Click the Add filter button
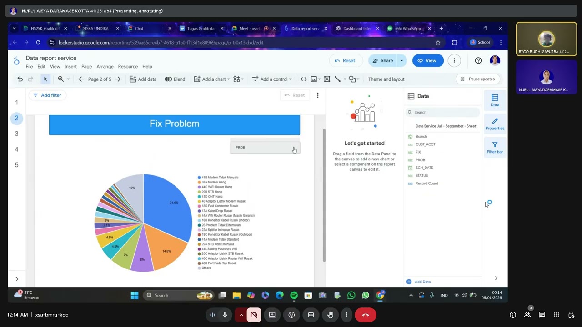582x327 pixels. (x=47, y=95)
